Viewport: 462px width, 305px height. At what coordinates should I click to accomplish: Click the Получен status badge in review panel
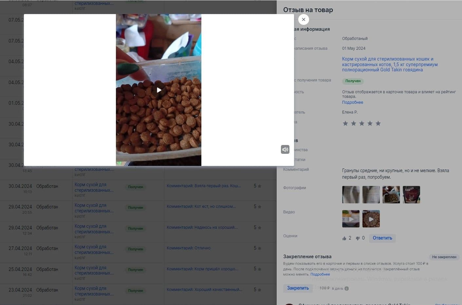pyautogui.click(x=353, y=81)
